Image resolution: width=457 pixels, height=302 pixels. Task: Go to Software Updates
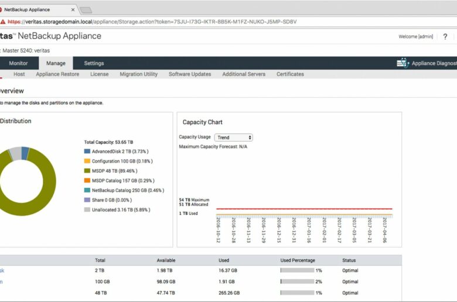(190, 74)
